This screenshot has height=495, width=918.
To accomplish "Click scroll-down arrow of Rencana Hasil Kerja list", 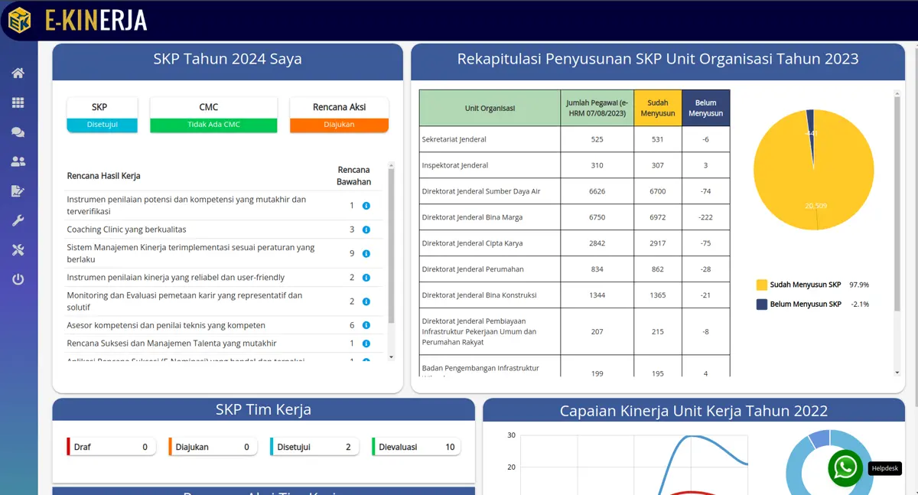I will [x=391, y=357].
